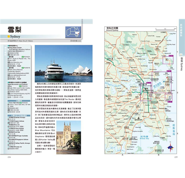
Task: Click the purple Manly inset rectangle
Action: click(x=168, y=60)
